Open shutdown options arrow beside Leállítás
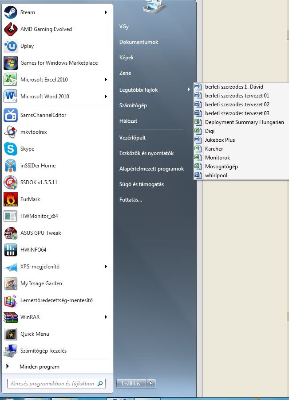The width and height of the screenshot is (289, 400). [x=151, y=384]
